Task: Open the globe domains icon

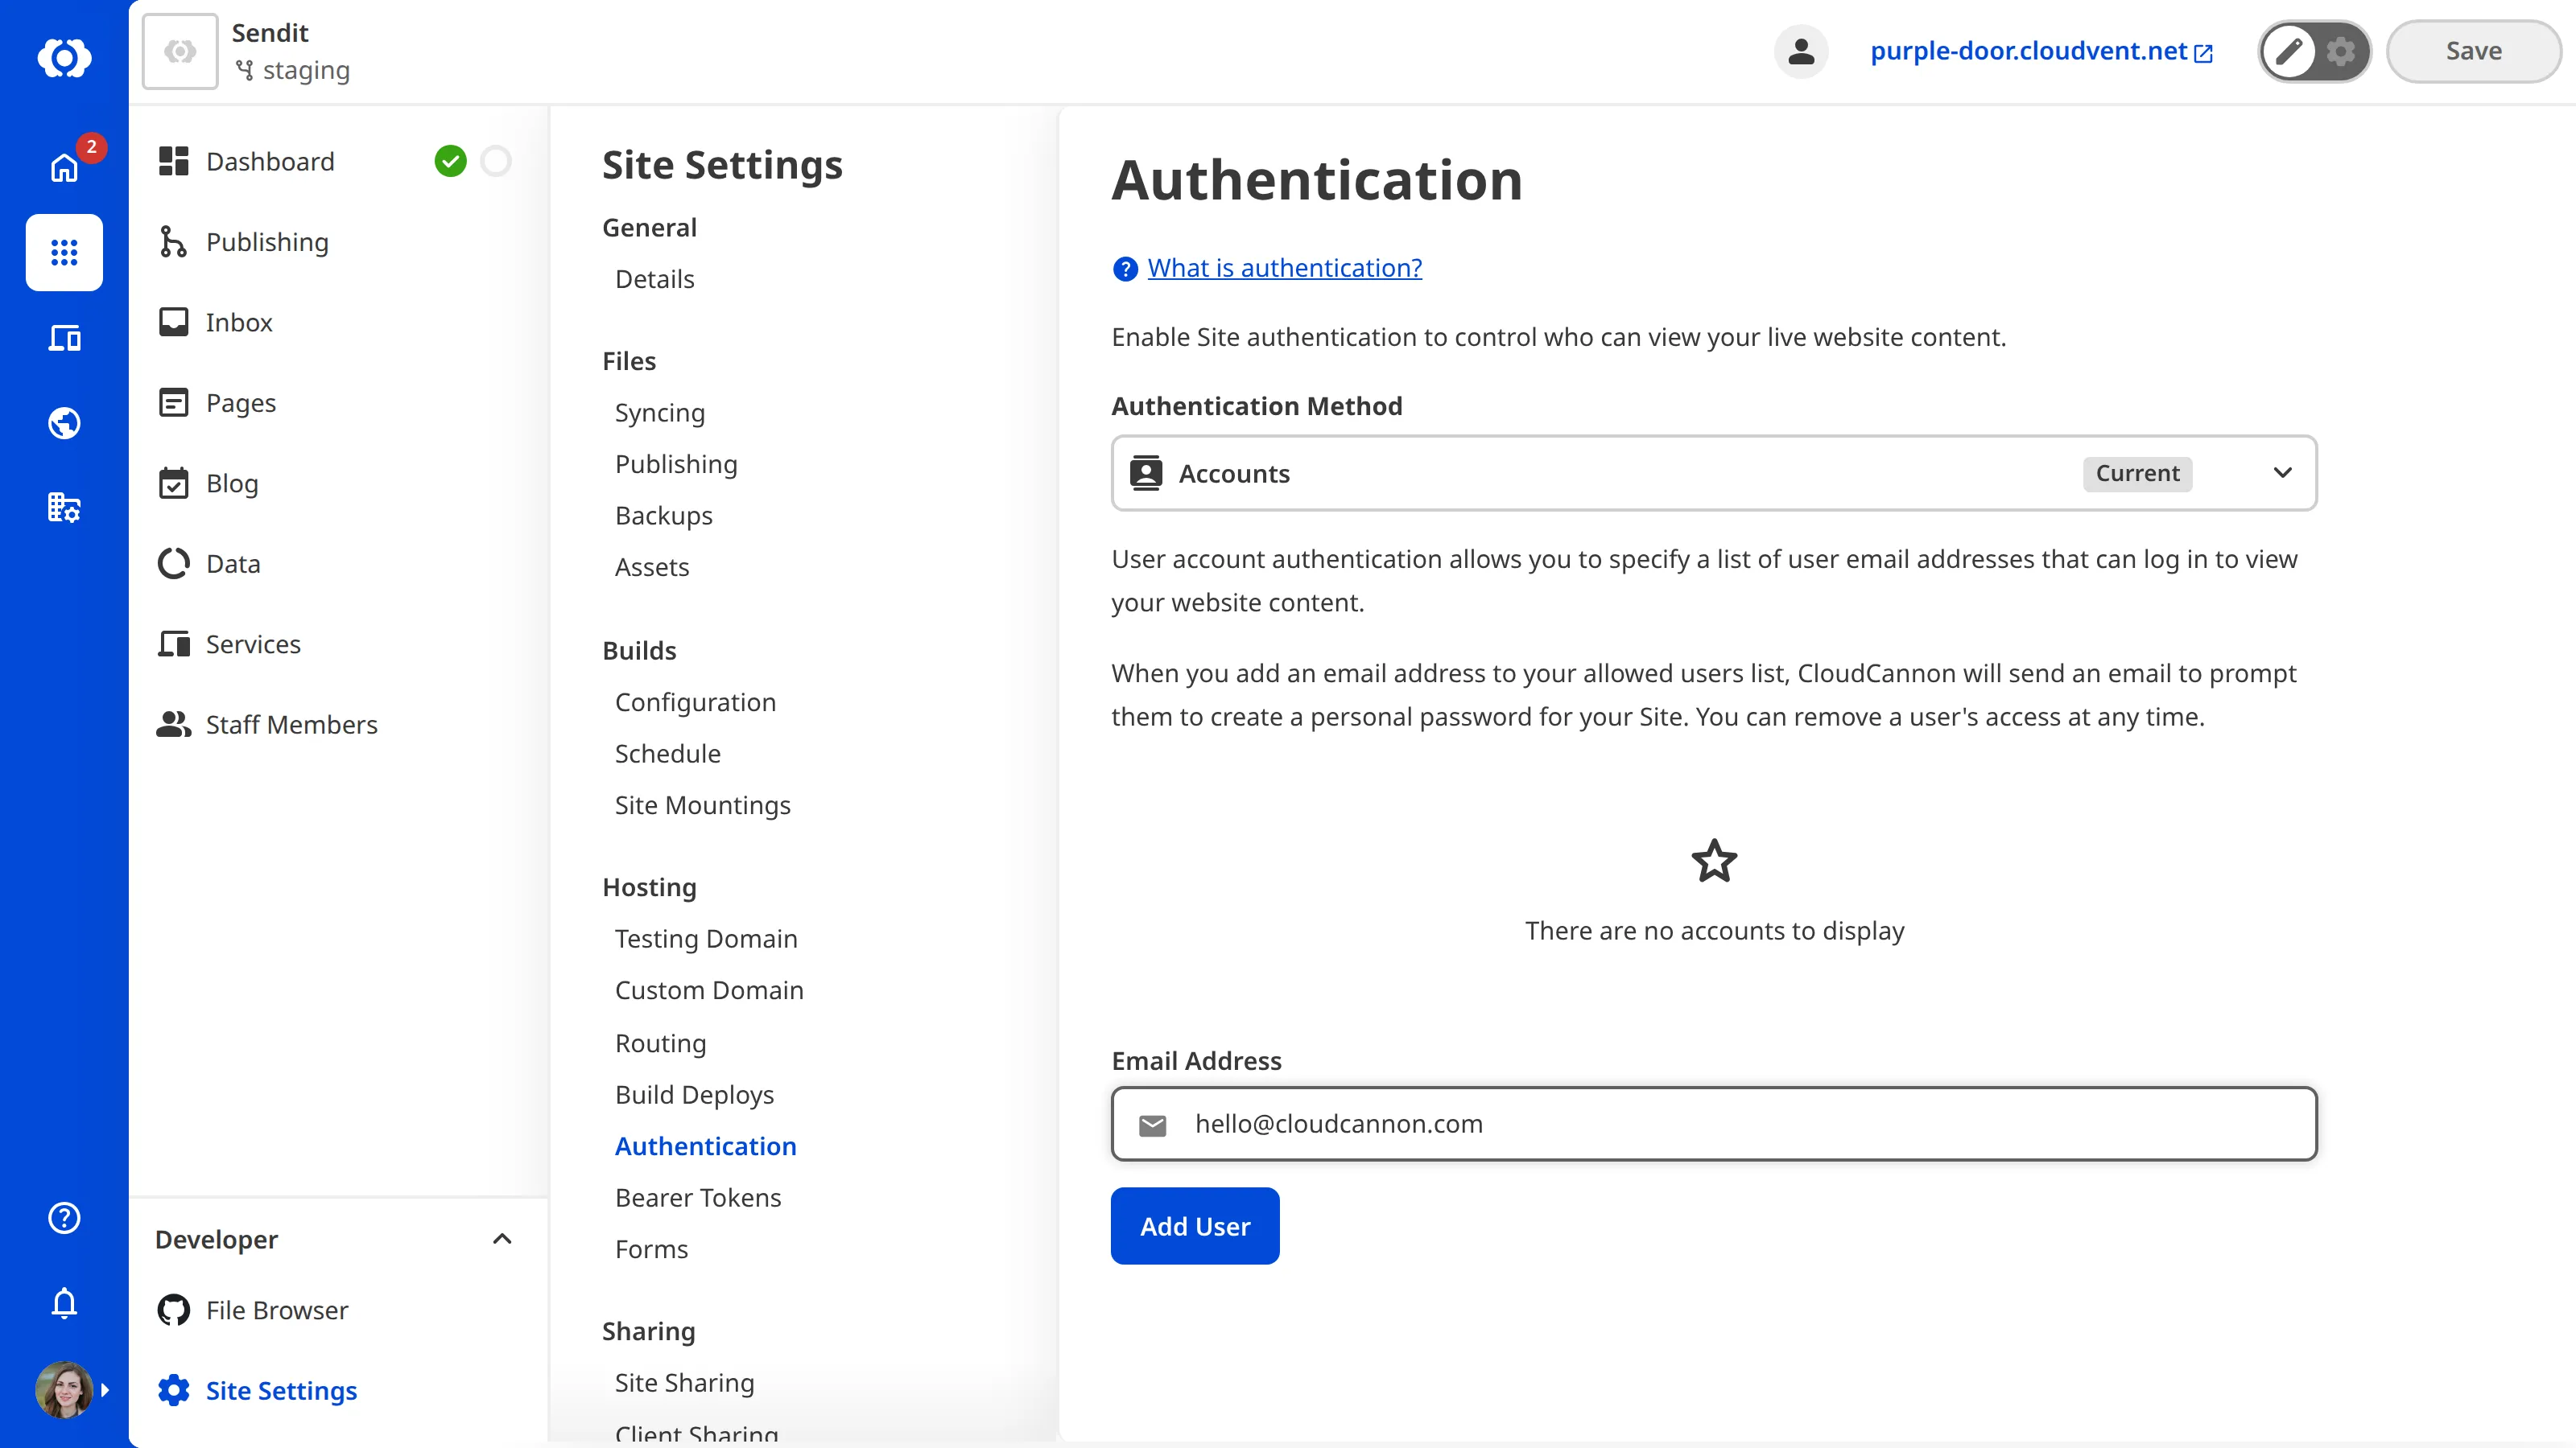Action: click(x=64, y=422)
